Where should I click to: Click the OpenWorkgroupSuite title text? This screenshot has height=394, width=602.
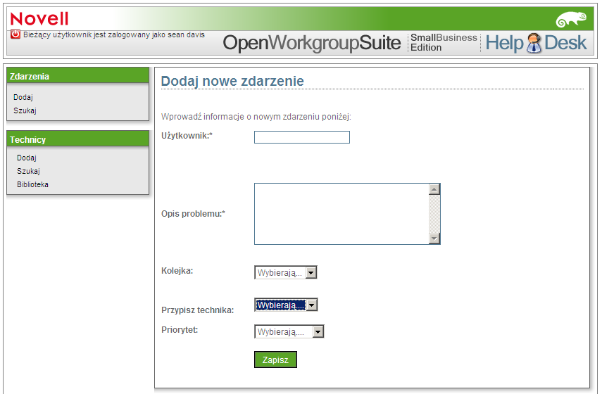point(312,43)
